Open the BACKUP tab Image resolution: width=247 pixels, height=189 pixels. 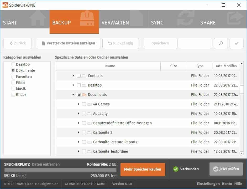[74, 22]
